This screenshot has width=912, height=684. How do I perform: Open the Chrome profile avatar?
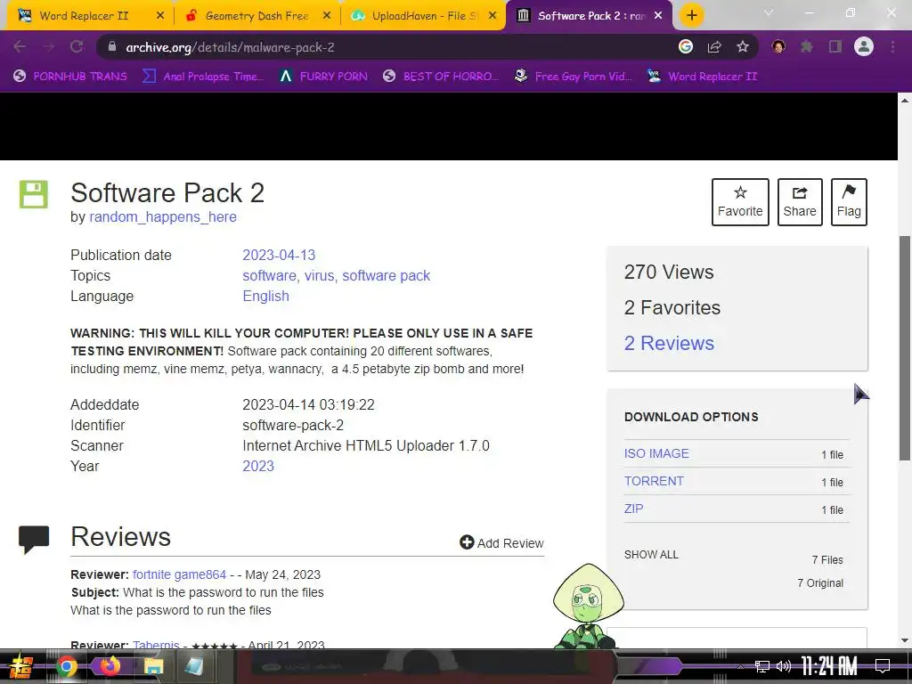pyautogui.click(x=864, y=46)
